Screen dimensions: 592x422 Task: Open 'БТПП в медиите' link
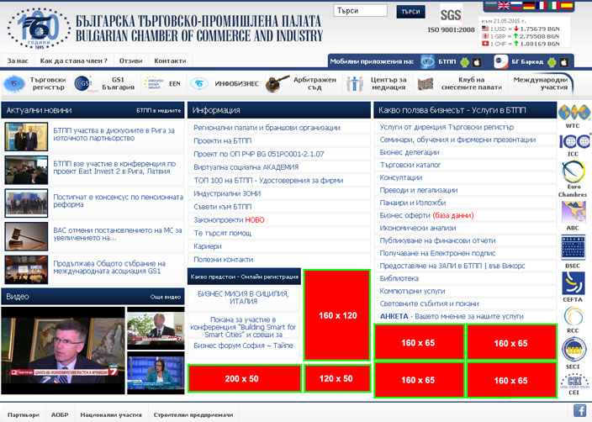click(159, 111)
